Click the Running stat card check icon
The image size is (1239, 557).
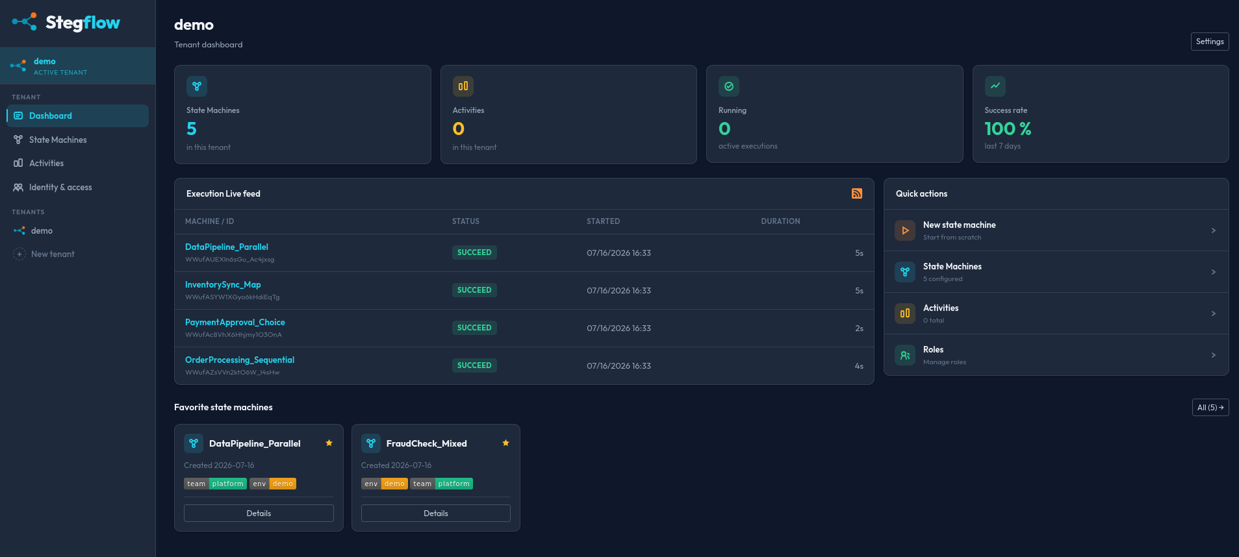tap(729, 86)
